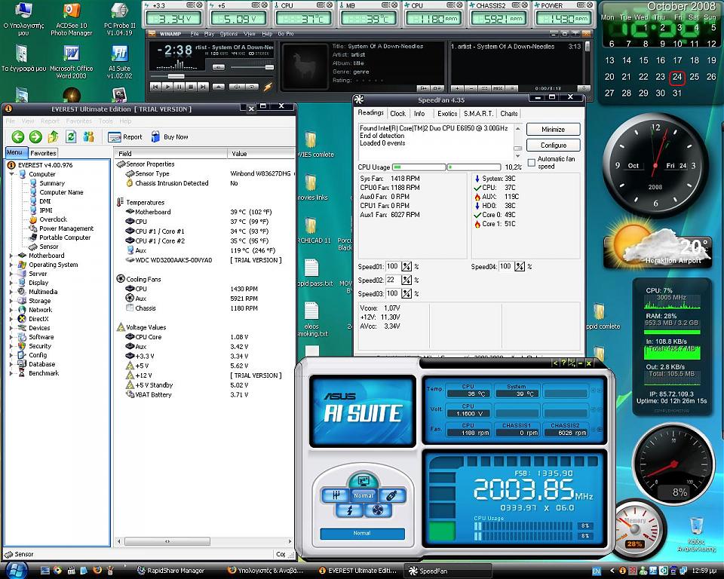Click the Speed01 value field in SpeedFan

(392, 266)
